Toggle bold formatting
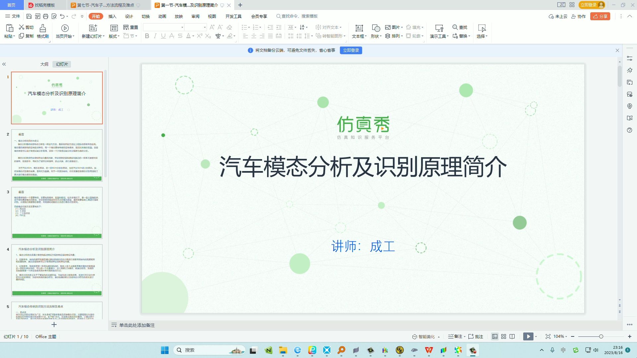The image size is (637, 358). coord(147,36)
